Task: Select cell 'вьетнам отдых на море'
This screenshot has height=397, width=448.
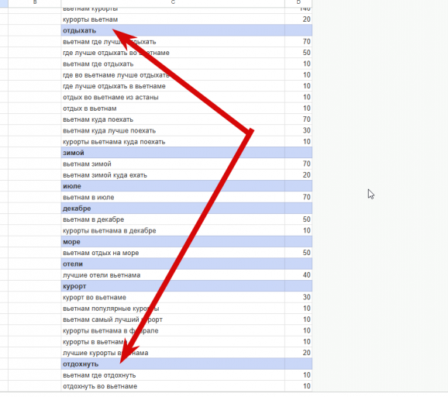Action: [173, 253]
